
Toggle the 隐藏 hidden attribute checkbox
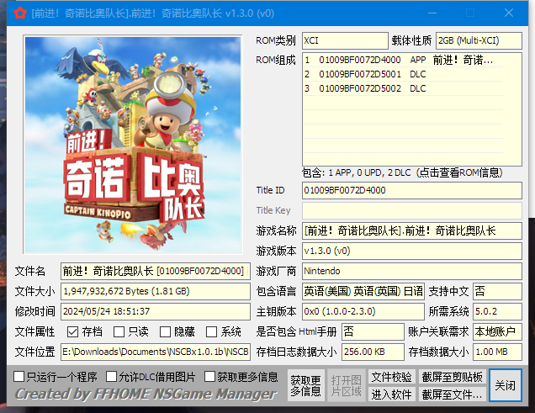(x=165, y=331)
